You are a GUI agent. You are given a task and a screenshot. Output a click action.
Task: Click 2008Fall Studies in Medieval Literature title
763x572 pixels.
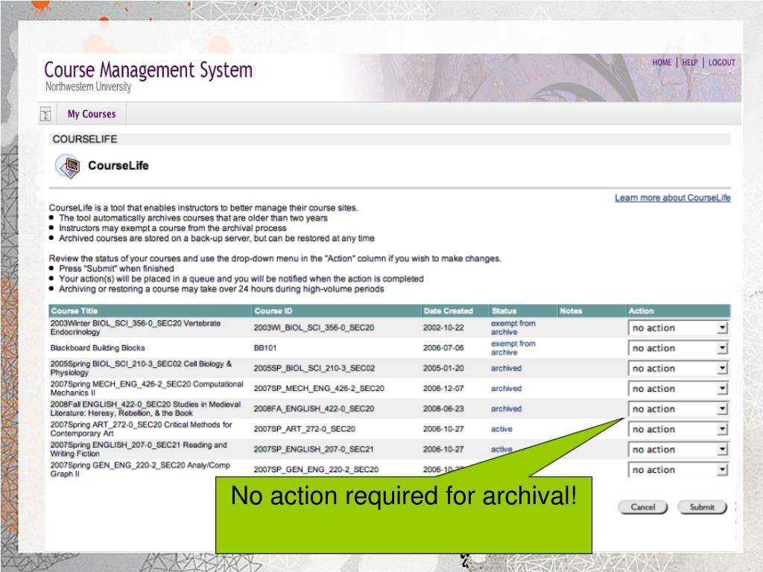[x=145, y=409]
